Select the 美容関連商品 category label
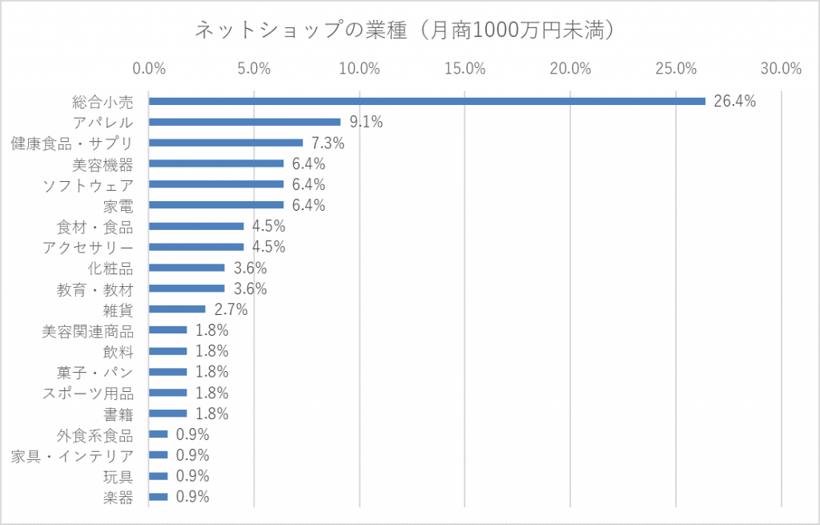This screenshot has height=525, width=820. point(88,331)
